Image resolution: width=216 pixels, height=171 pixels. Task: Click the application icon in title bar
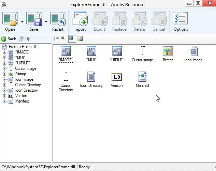[3, 4]
